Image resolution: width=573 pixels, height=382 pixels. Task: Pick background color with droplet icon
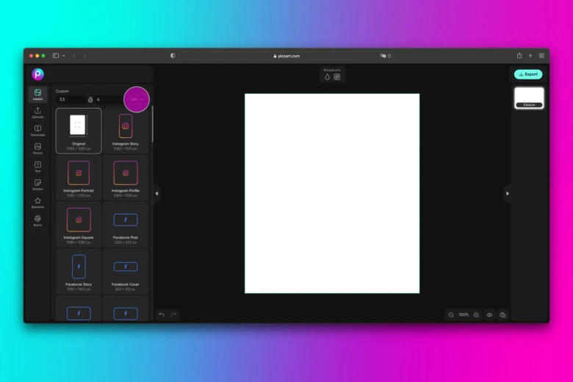328,76
